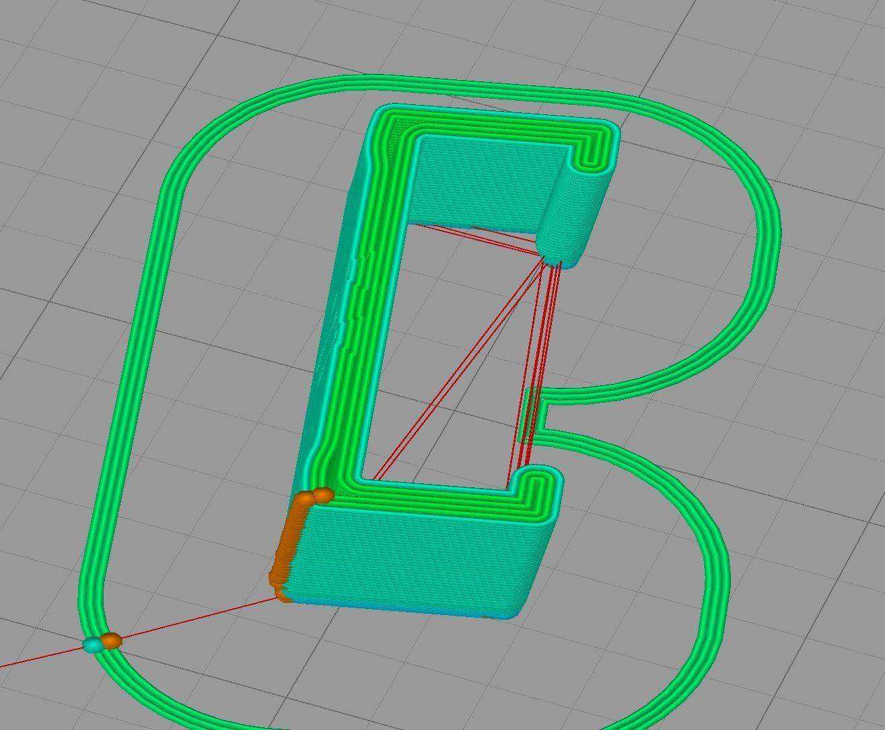The image size is (885, 730).
Task: Click the orange blob atop the seam
Action: (x=324, y=495)
